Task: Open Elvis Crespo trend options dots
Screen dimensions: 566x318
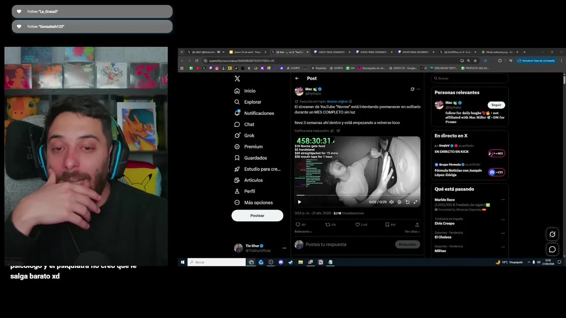Action: point(503,220)
